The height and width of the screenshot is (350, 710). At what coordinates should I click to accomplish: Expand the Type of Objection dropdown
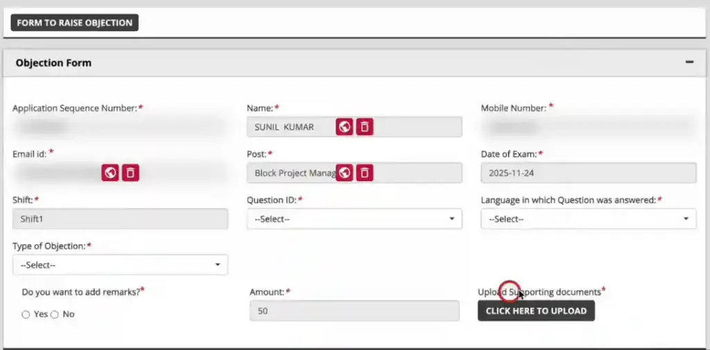[120, 264]
